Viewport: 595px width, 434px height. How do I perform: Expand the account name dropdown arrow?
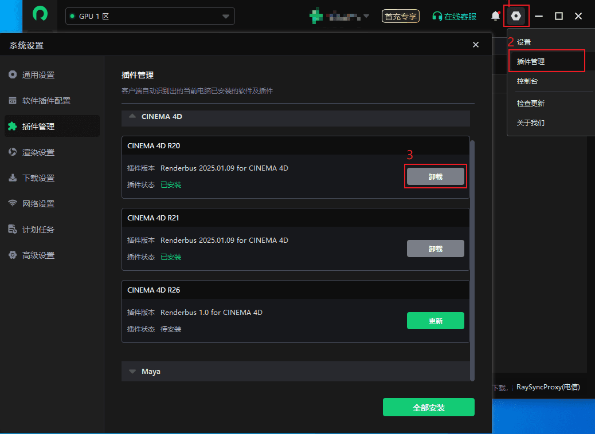[x=366, y=16]
